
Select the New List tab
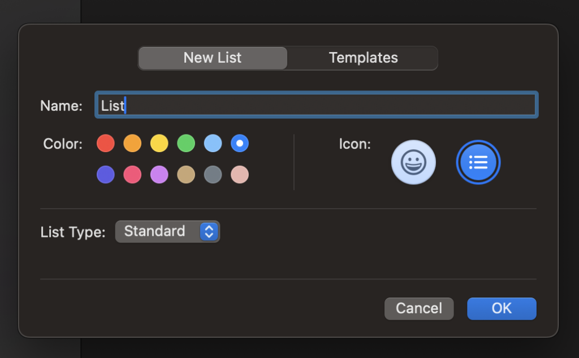tap(213, 58)
